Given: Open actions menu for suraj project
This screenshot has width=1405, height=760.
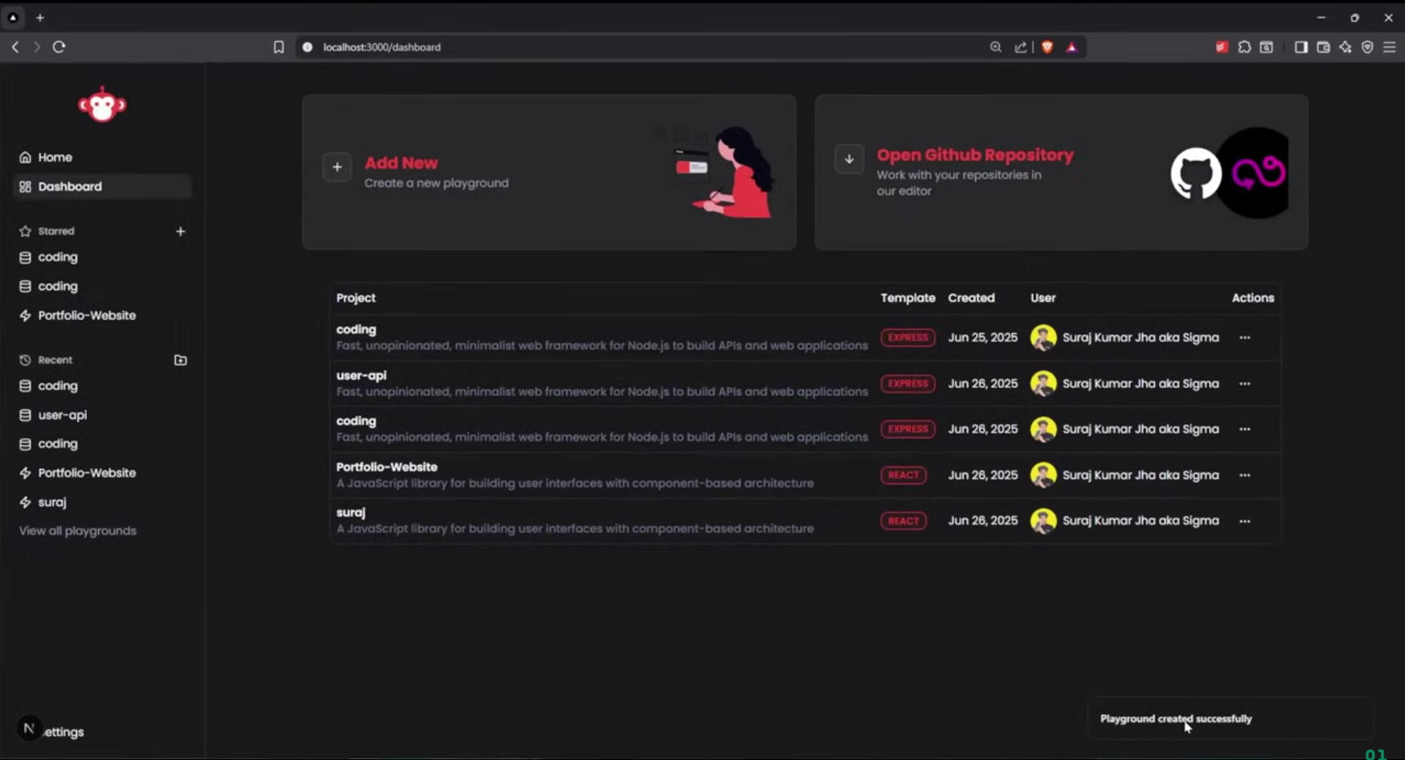Looking at the screenshot, I should click(1245, 521).
